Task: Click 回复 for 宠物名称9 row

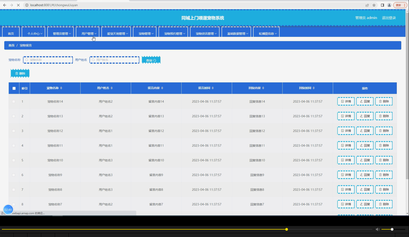Action: 365,175
